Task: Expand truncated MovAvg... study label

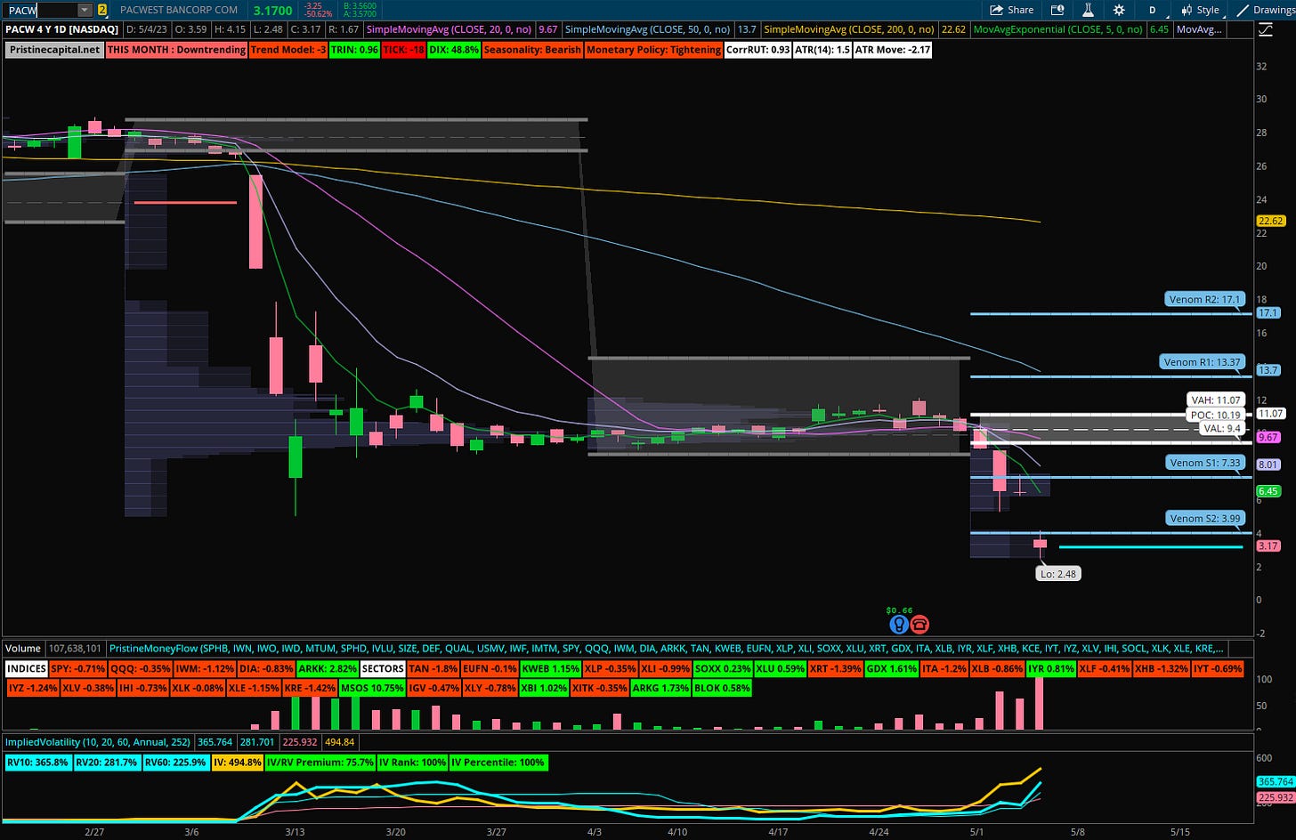Action: (1199, 29)
